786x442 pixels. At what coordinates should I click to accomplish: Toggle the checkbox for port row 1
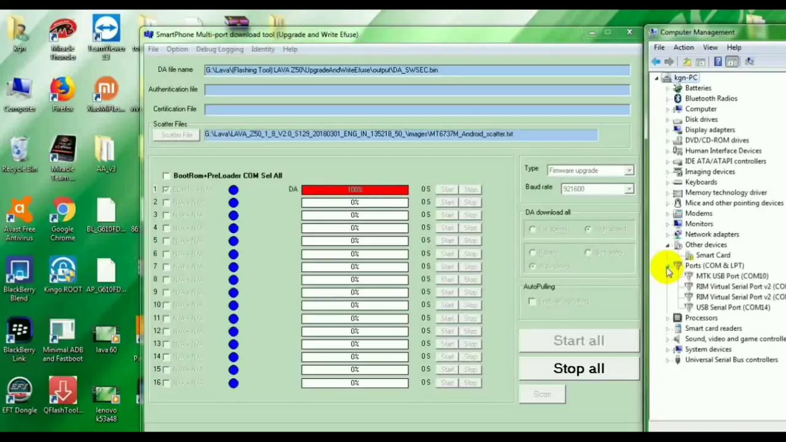[166, 190]
